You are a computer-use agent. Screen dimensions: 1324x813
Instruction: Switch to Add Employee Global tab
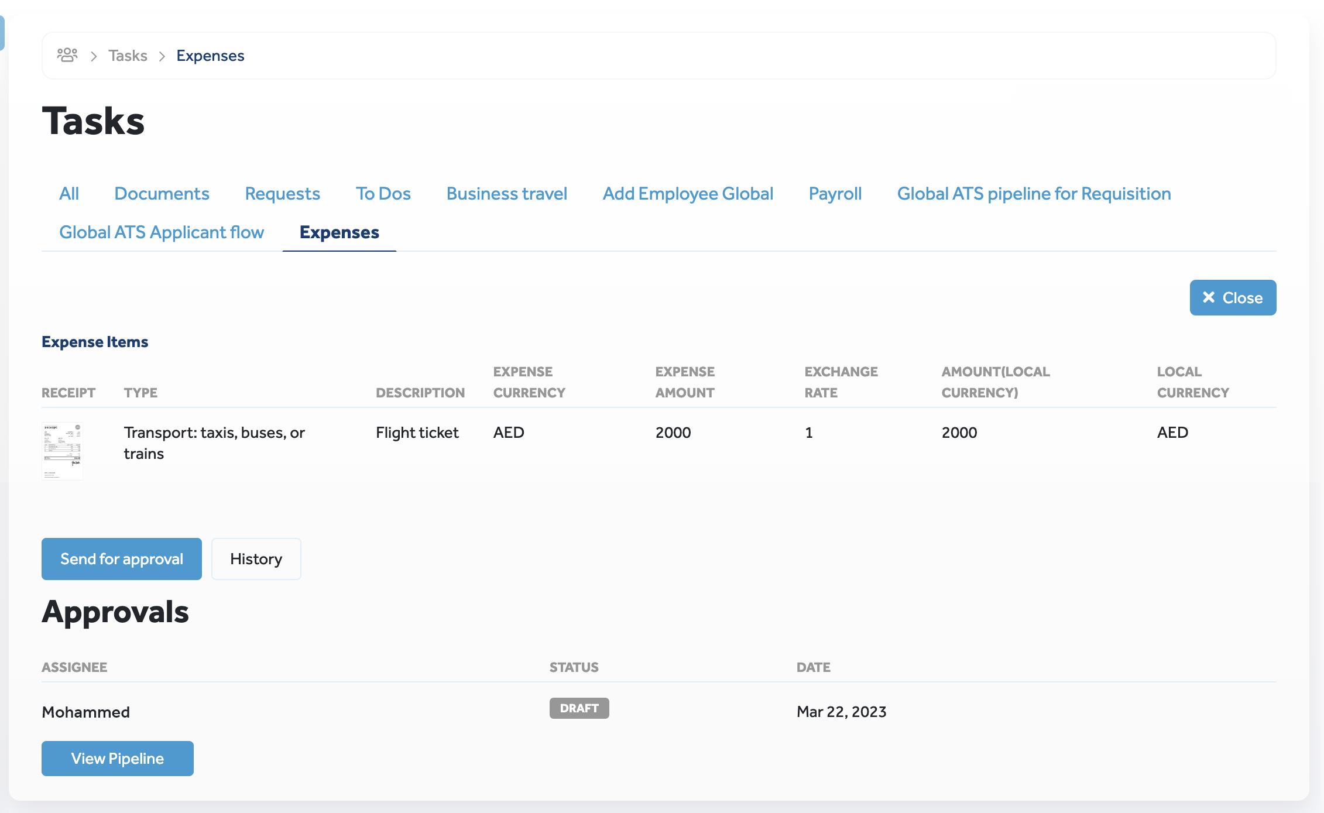point(688,194)
